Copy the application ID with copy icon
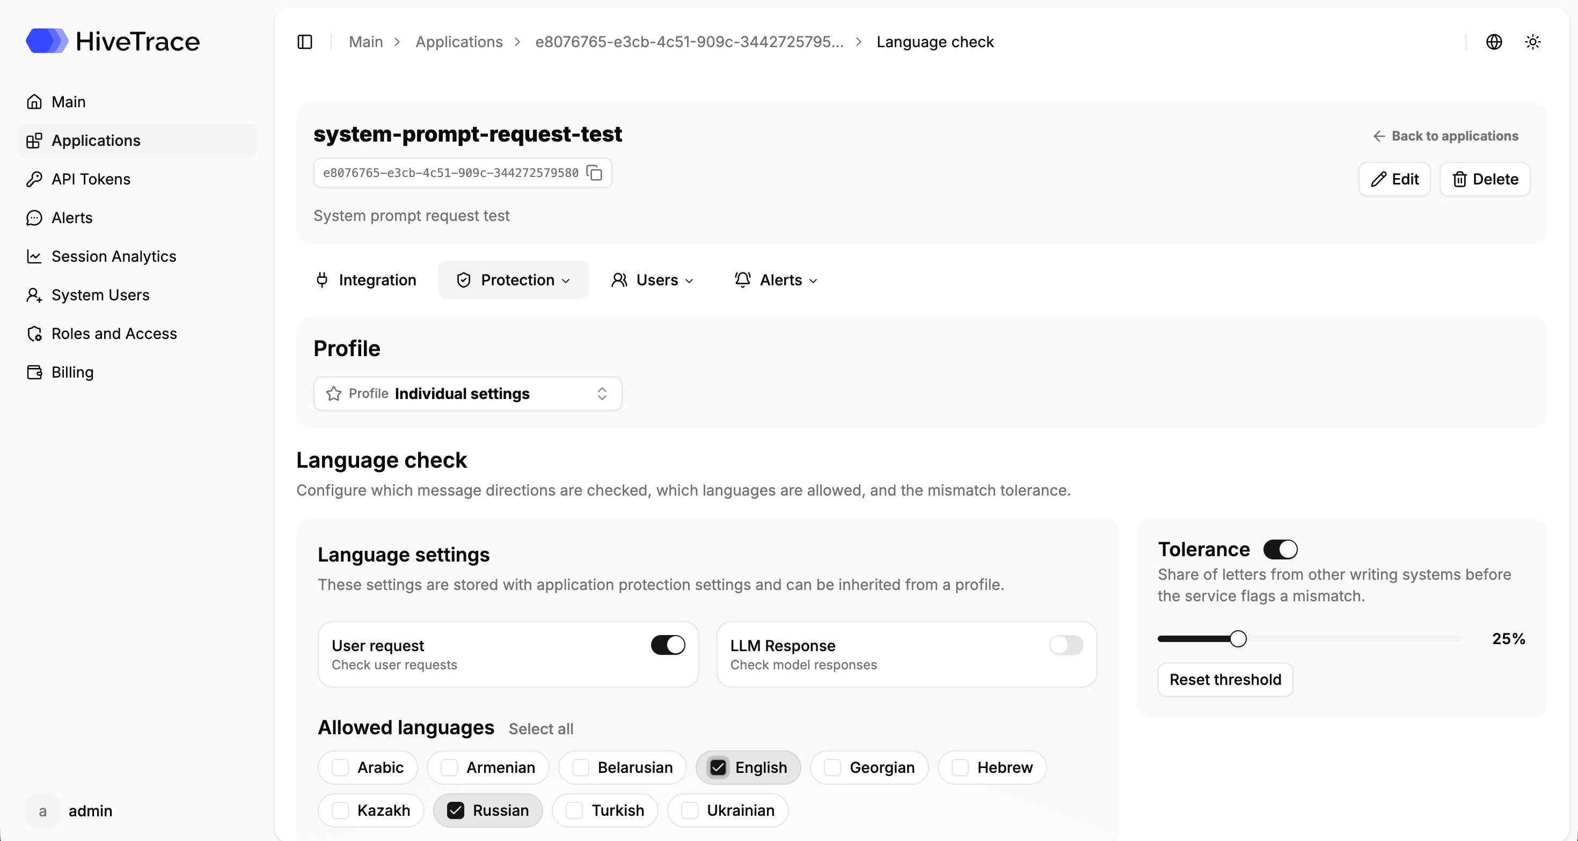This screenshot has width=1578, height=841. [594, 173]
